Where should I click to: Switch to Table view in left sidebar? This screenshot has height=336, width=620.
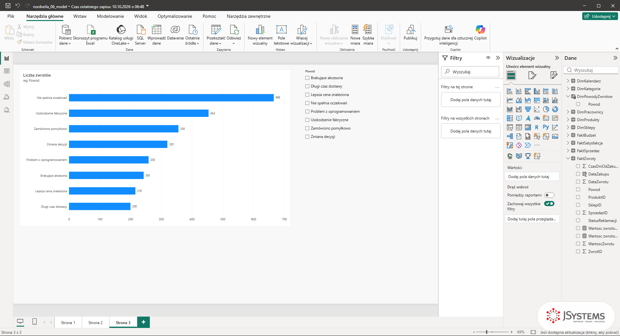[x=7, y=71]
